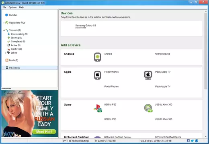Choose the USB to Xbox 360 icon
Image resolution: width=209 pixels, height=144 pixels.
point(148,108)
